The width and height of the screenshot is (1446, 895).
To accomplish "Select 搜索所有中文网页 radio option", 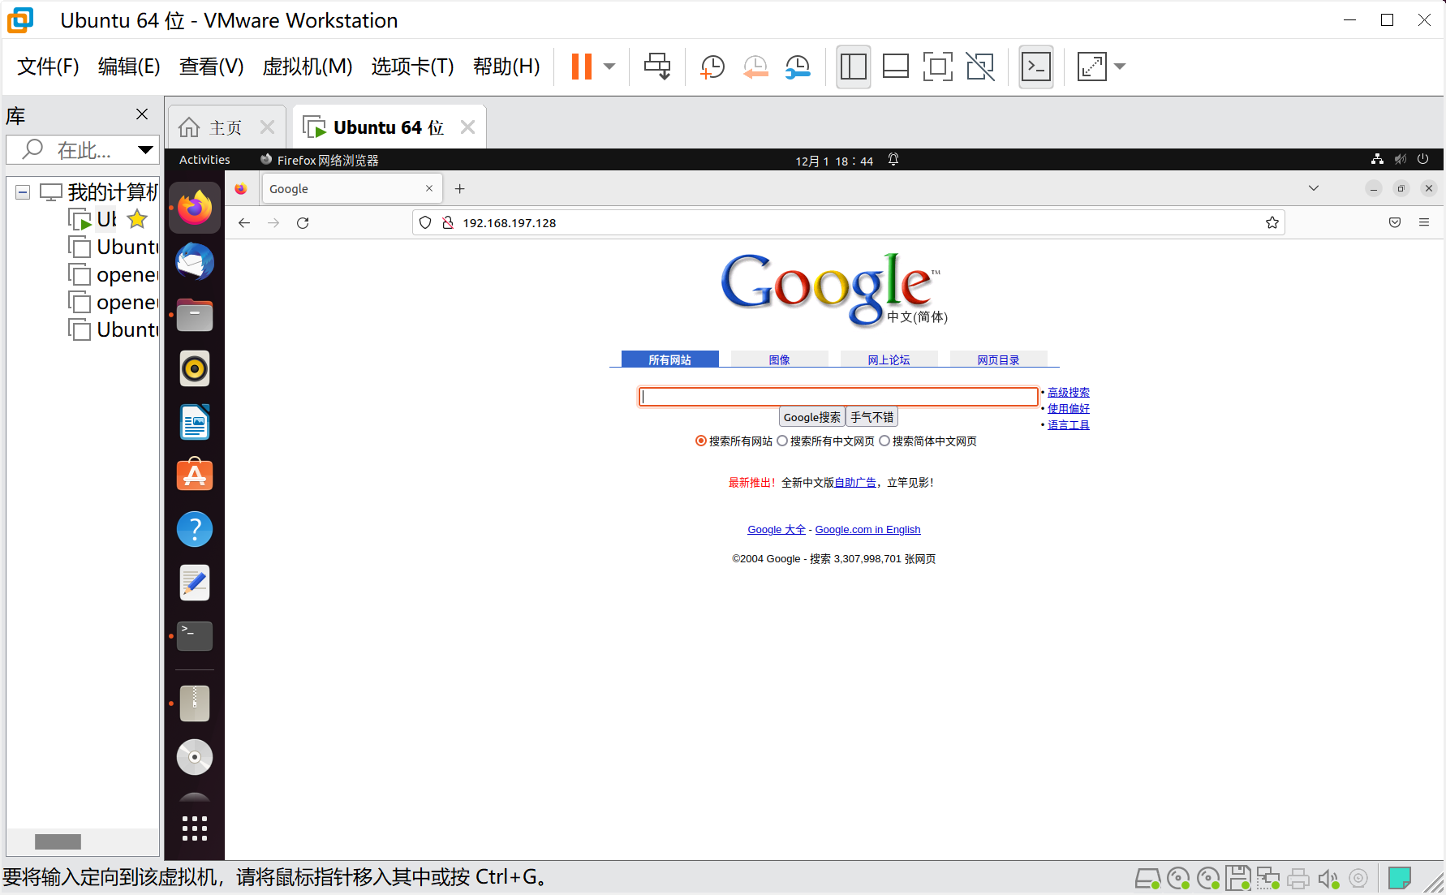I will tap(782, 441).
